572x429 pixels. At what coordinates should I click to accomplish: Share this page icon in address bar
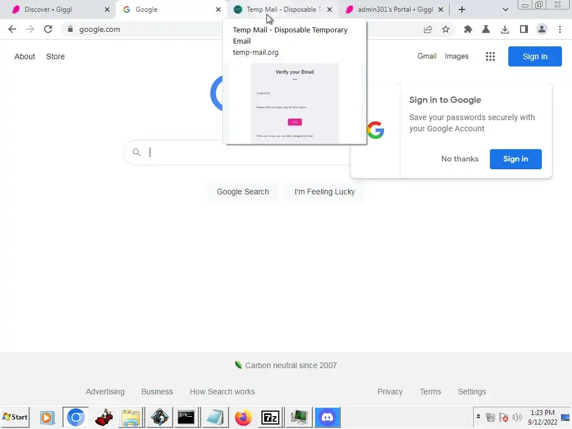coord(428,29)
